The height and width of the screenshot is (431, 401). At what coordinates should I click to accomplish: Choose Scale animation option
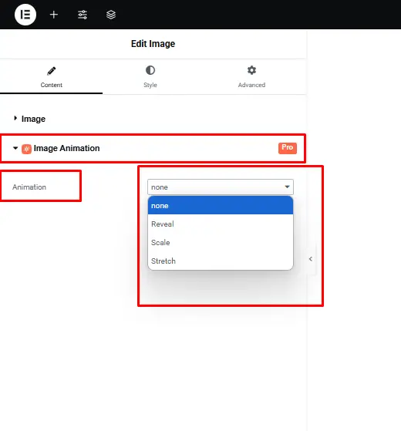click(221, 242)
